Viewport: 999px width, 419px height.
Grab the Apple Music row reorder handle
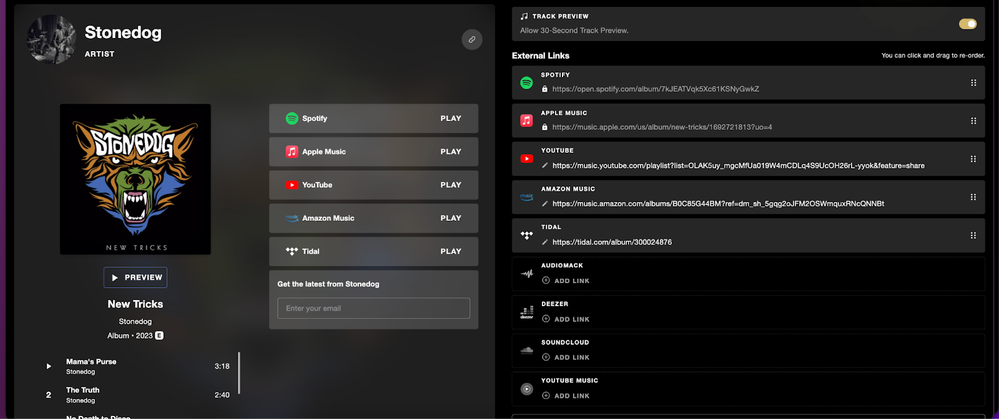[x=973, y=120]
